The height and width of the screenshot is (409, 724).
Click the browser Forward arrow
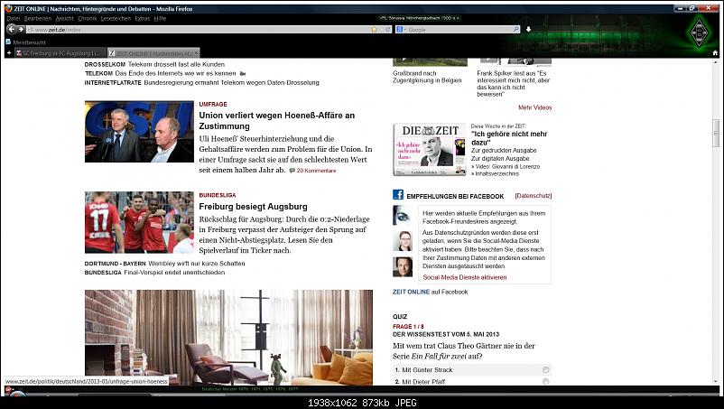[x=21, y=29]
